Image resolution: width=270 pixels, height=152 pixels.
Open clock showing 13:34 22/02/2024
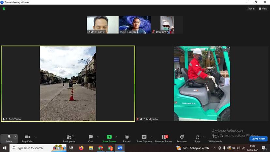point(252,148)
